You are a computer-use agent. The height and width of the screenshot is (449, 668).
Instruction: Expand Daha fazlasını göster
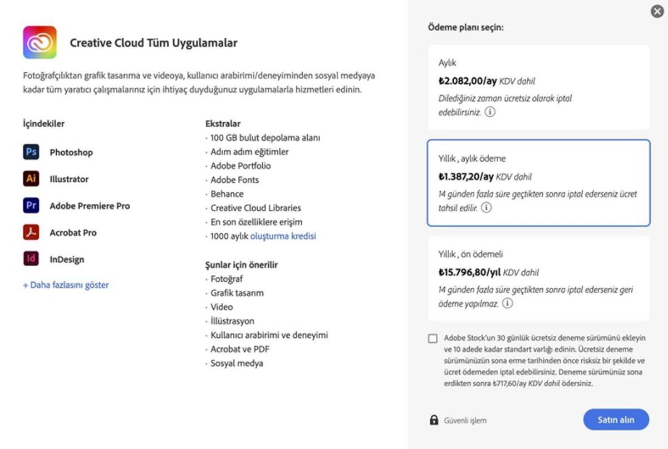65,285
